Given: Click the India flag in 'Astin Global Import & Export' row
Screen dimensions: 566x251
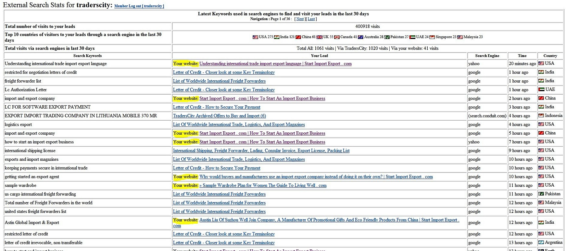Looking at the screenshot, I should 541,222.
